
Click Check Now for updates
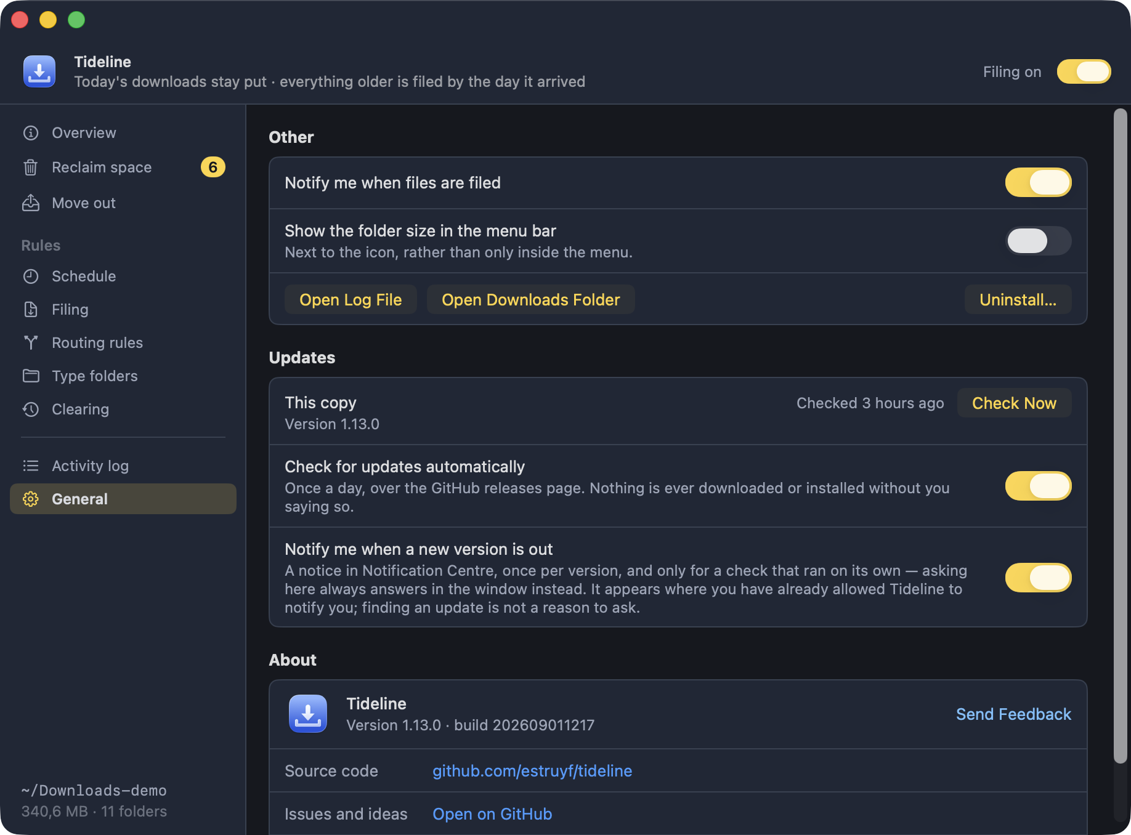click(x=1014, y=403)
